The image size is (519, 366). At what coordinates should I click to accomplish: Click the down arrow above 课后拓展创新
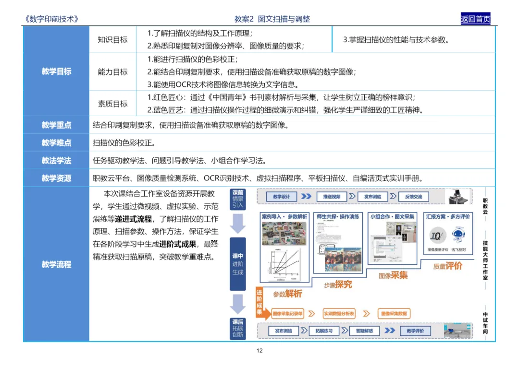238,304
